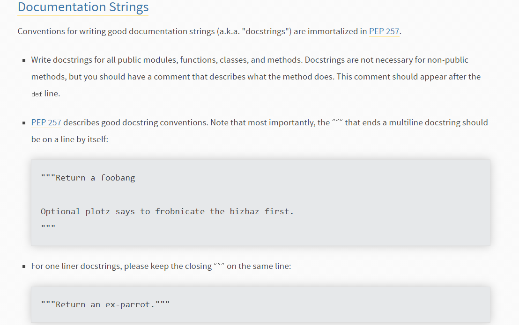The image size is (519, 325).
Task: Click the "Return a foobang" code line
Action: pyautogui.click(x=88, y=178)
